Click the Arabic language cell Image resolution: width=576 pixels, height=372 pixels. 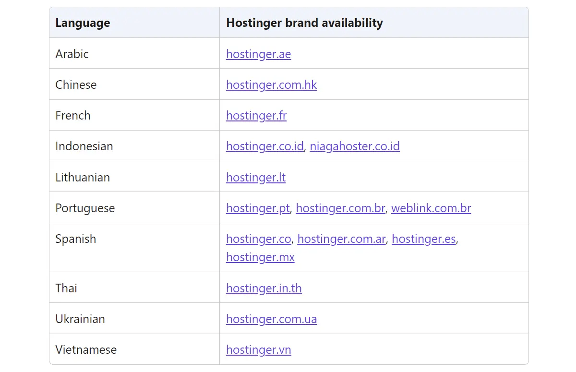[72, 54]
